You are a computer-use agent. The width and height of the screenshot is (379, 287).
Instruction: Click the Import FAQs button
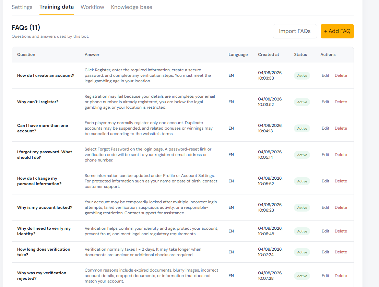(x=295, y=31)
